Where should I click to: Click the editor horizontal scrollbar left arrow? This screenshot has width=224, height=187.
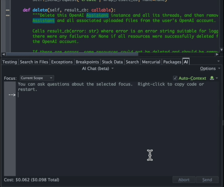(3, 54)
